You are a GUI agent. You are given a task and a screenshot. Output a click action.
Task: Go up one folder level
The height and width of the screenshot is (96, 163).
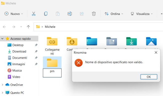click(x=28, y=27)
